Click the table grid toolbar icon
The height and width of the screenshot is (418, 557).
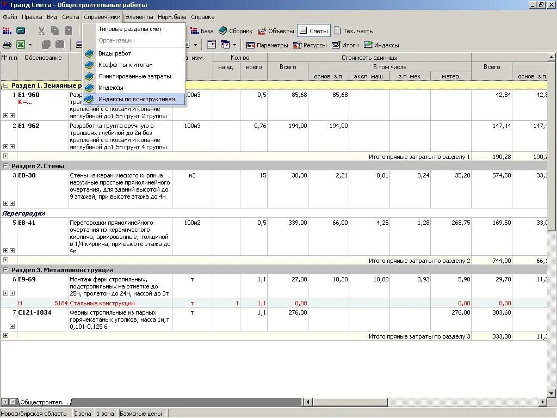click(x=212, y=45)
